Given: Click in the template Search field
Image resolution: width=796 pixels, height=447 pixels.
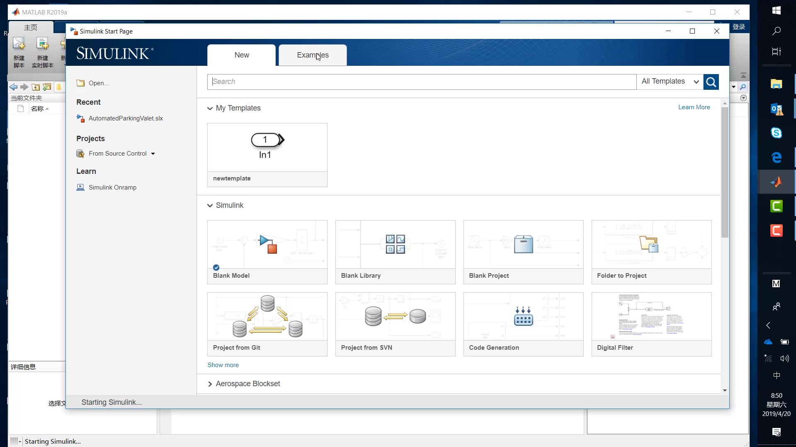Looking at the screenshot, I should click(422, 82).
